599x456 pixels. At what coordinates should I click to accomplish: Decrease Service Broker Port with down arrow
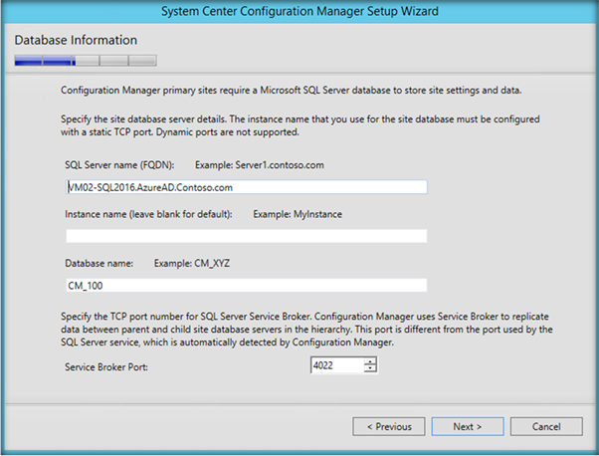[370, 368]
